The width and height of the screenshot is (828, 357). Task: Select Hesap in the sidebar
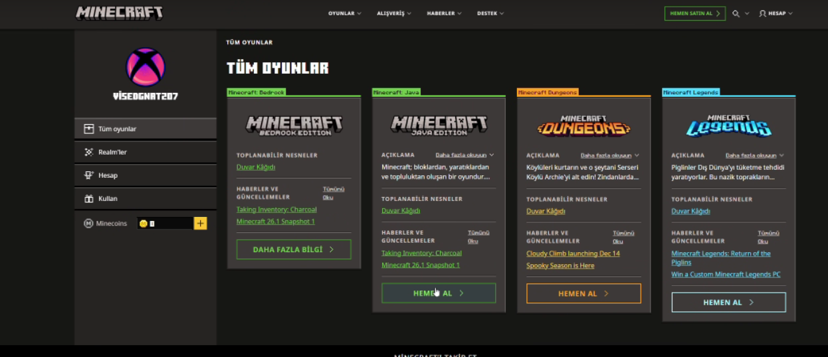tap(146, 175)
